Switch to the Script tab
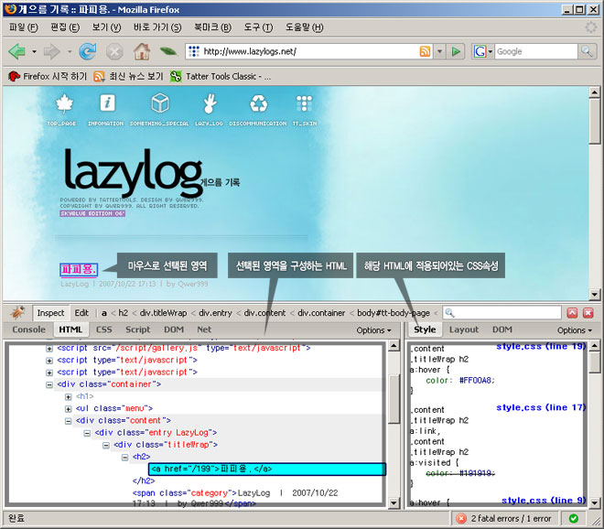This screenshot has width=604, height=529. [137, 329]
